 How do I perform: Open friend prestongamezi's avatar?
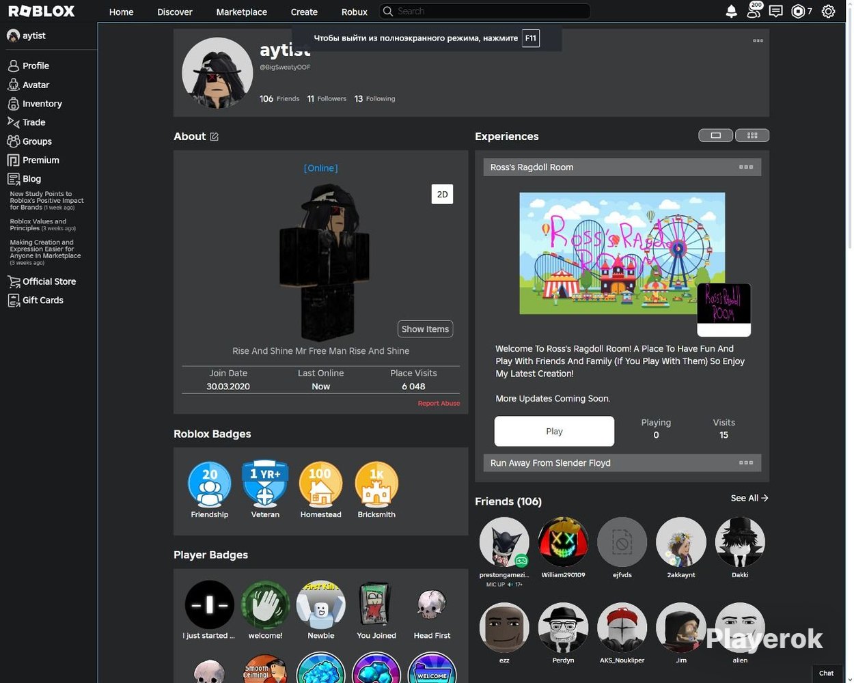[504, 542]
